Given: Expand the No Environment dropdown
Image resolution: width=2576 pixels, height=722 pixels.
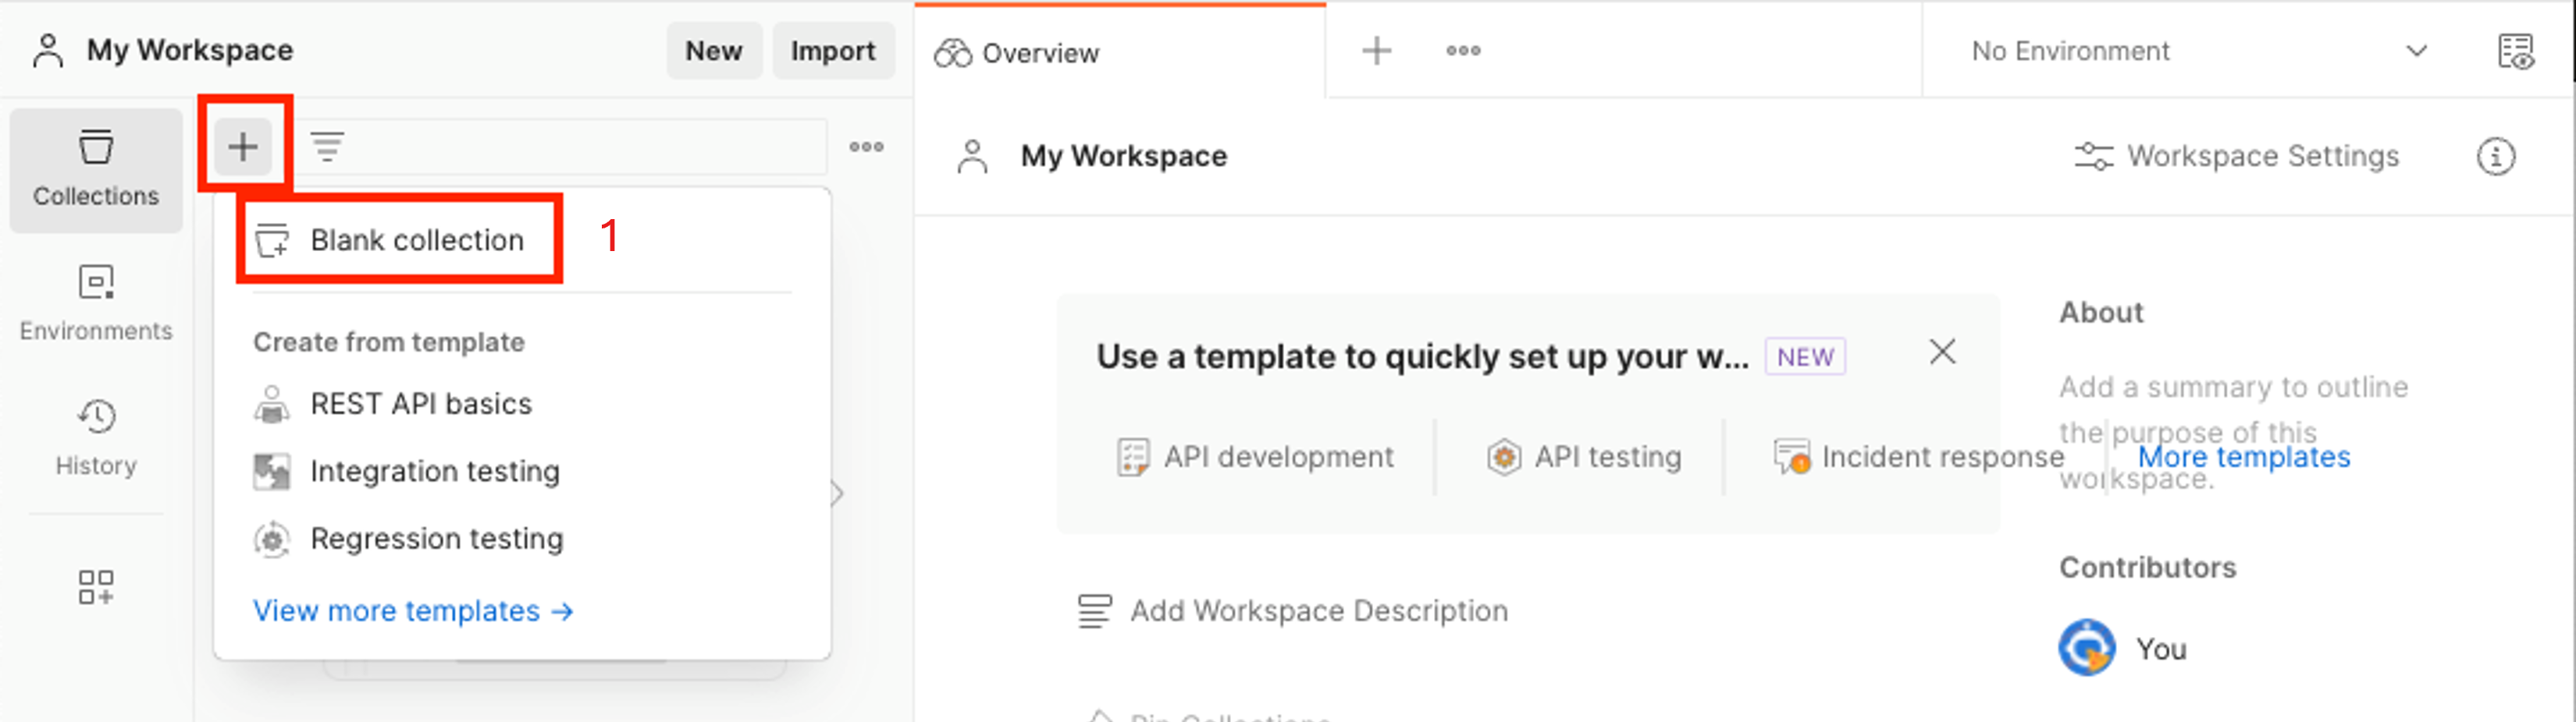Looking at the screenshot, I should tap(2198, 51).
